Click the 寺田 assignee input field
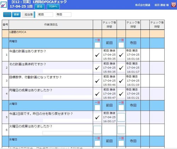Viewport: 177px width, 149px height. point(64,14)
